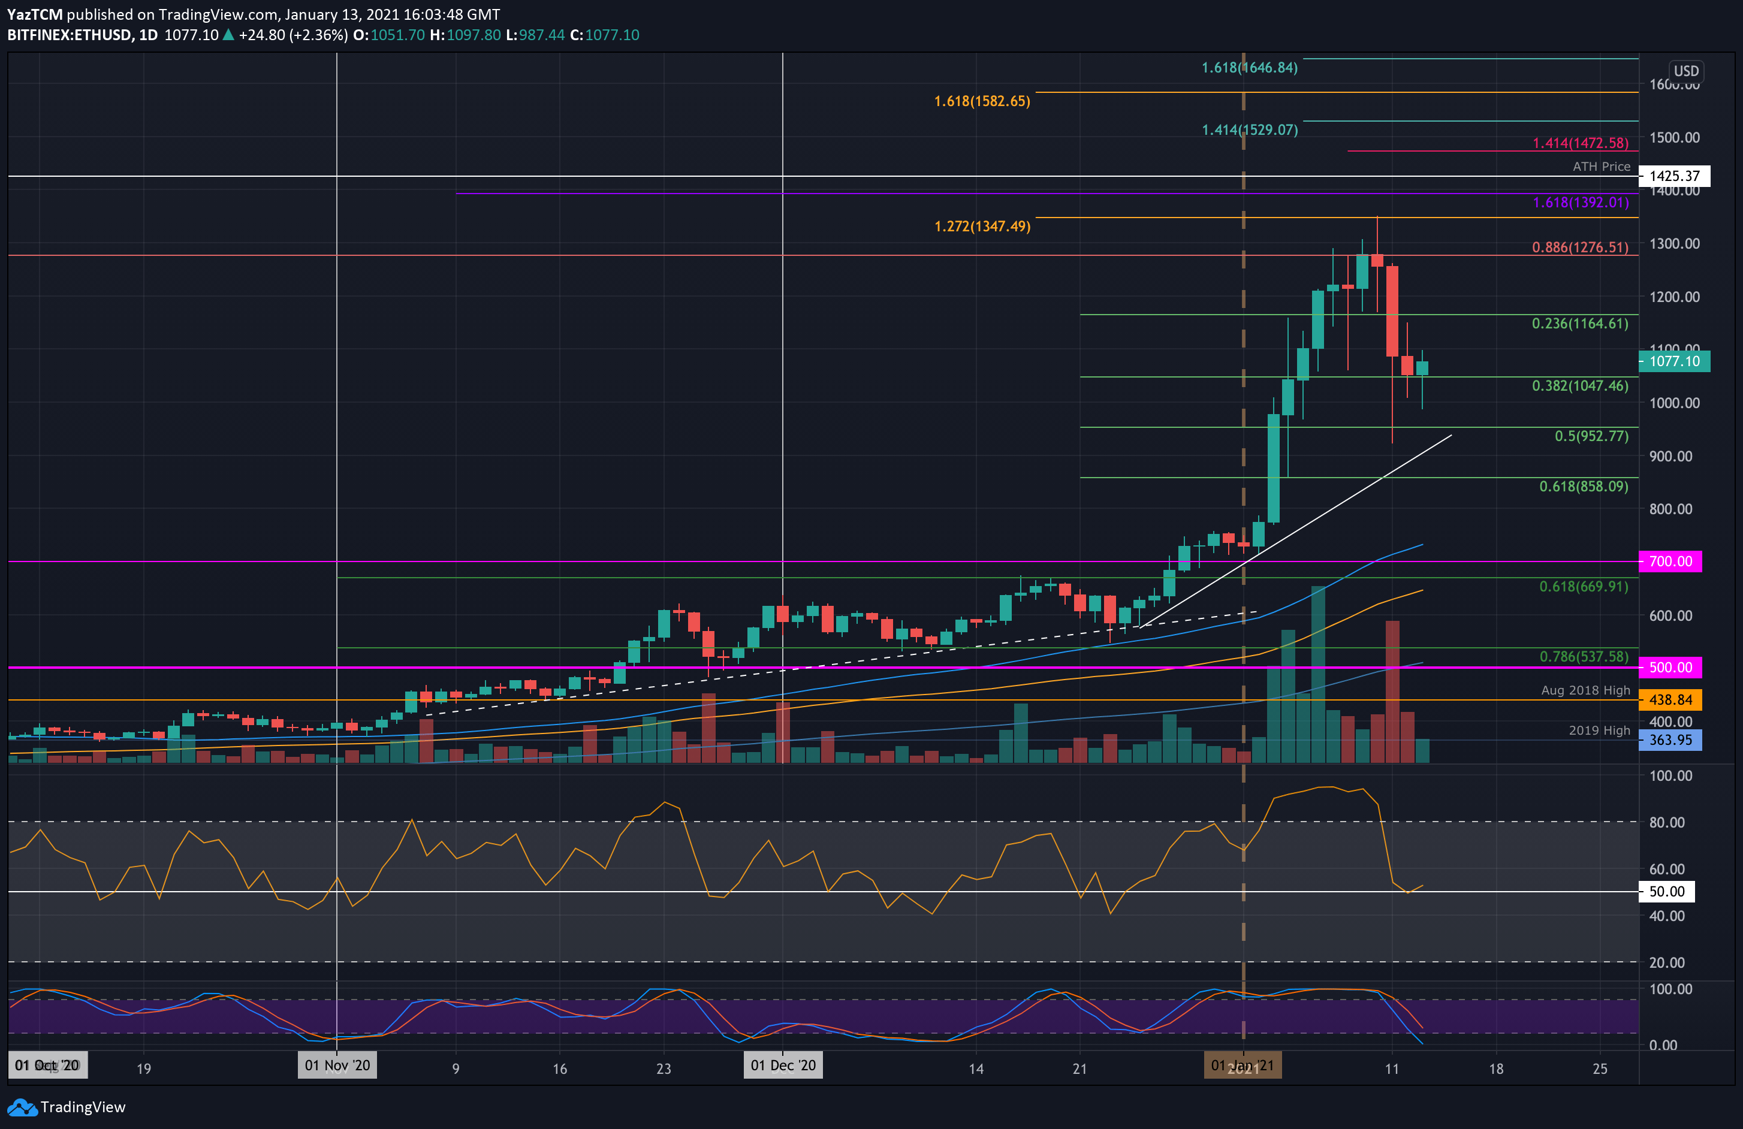Click the date label 23 in November
Viewport: 1743px width, 1129px height.
[x=664, y=1068]
